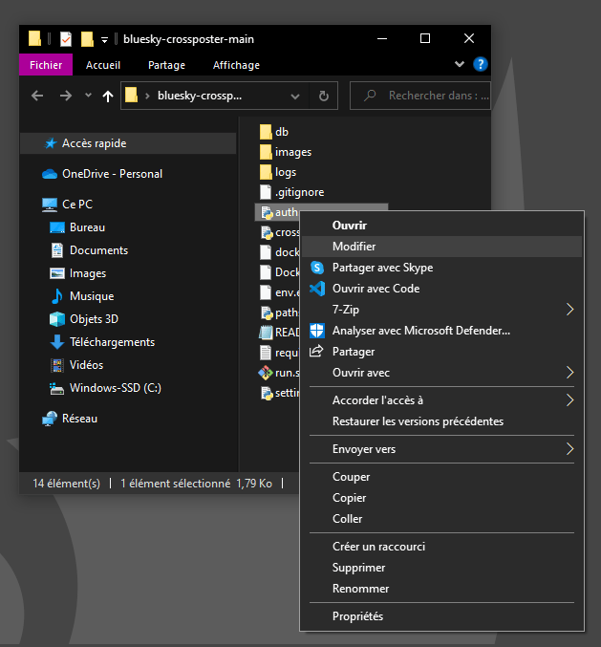
Task: Click the Microsoft Defender shield icon
Action: point(317,331)
